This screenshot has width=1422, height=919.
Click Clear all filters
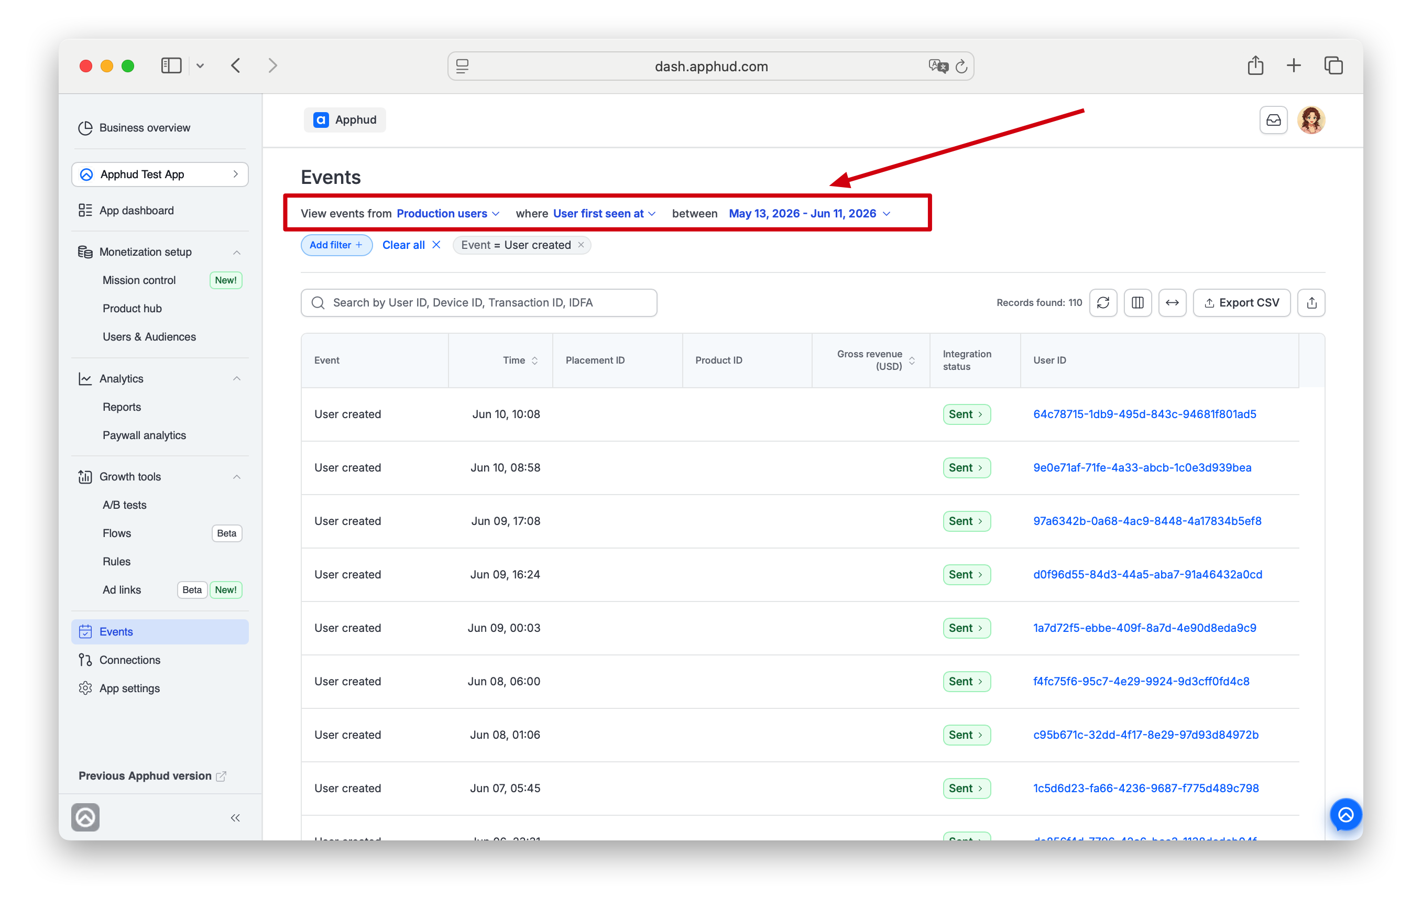[x=411, y=245]
